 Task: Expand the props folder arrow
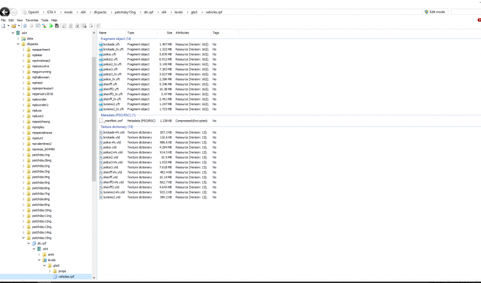click(x=50, y=271)
